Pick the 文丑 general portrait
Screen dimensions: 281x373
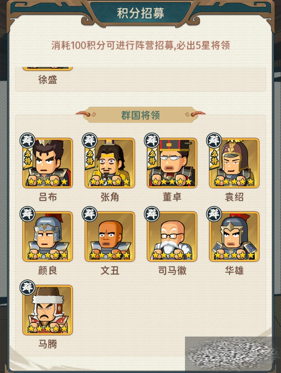point(110,237)
